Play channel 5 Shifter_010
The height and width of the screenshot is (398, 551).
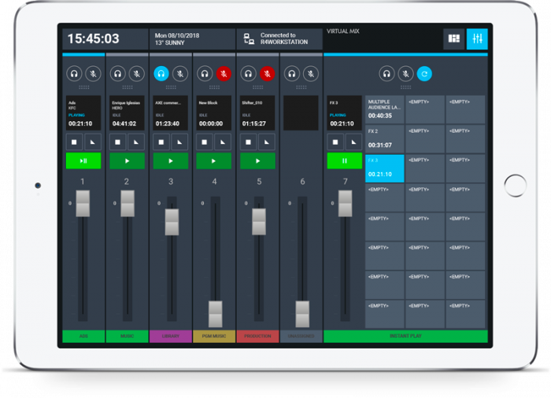pos(258,161)
